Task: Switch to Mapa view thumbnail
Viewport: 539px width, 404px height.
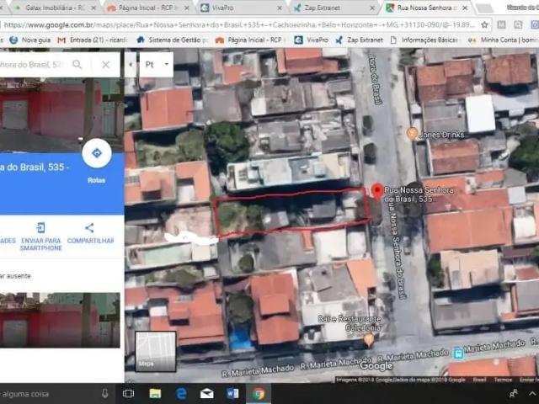Action: [x=155, y=352]
